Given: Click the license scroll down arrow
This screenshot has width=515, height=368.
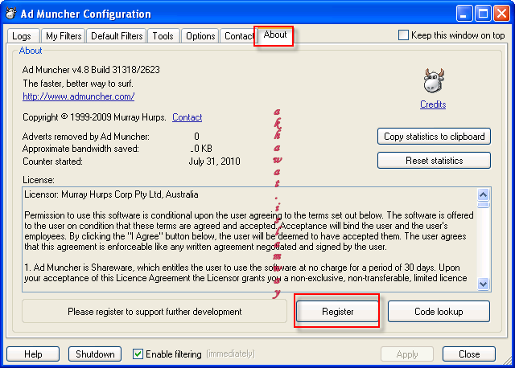Looking at the screenshot, I should 483,284.
